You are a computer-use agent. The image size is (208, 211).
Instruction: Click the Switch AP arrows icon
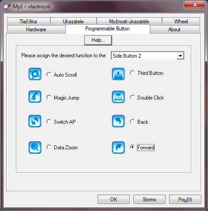(35, 121)
